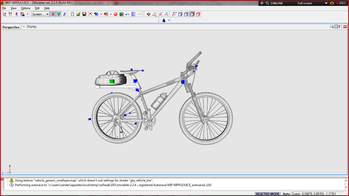The height and width of the screenshot is (196, 349).
Task: Click the Undo arrow icon
Action: coord(127,14)
